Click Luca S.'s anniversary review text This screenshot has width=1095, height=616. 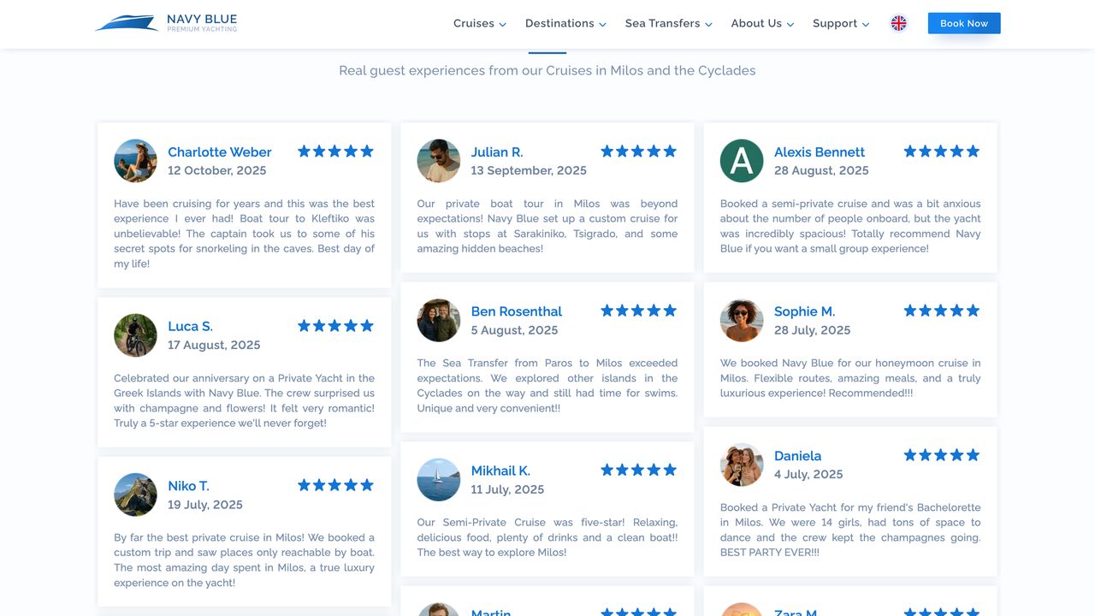(245, 400)
